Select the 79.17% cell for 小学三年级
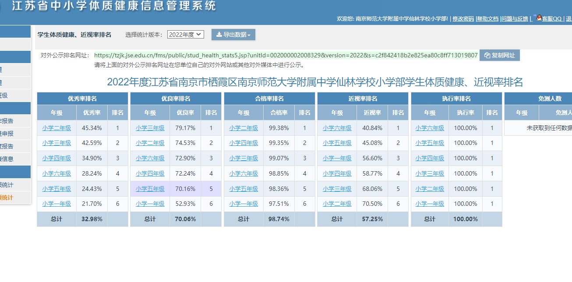 pos(185,128)
